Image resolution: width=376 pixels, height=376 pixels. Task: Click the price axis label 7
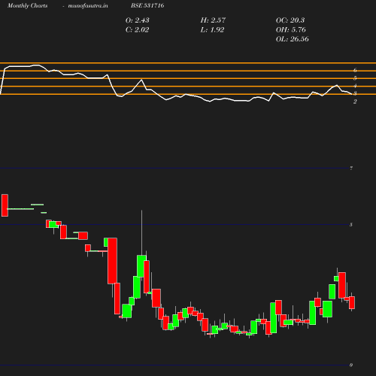351,168
